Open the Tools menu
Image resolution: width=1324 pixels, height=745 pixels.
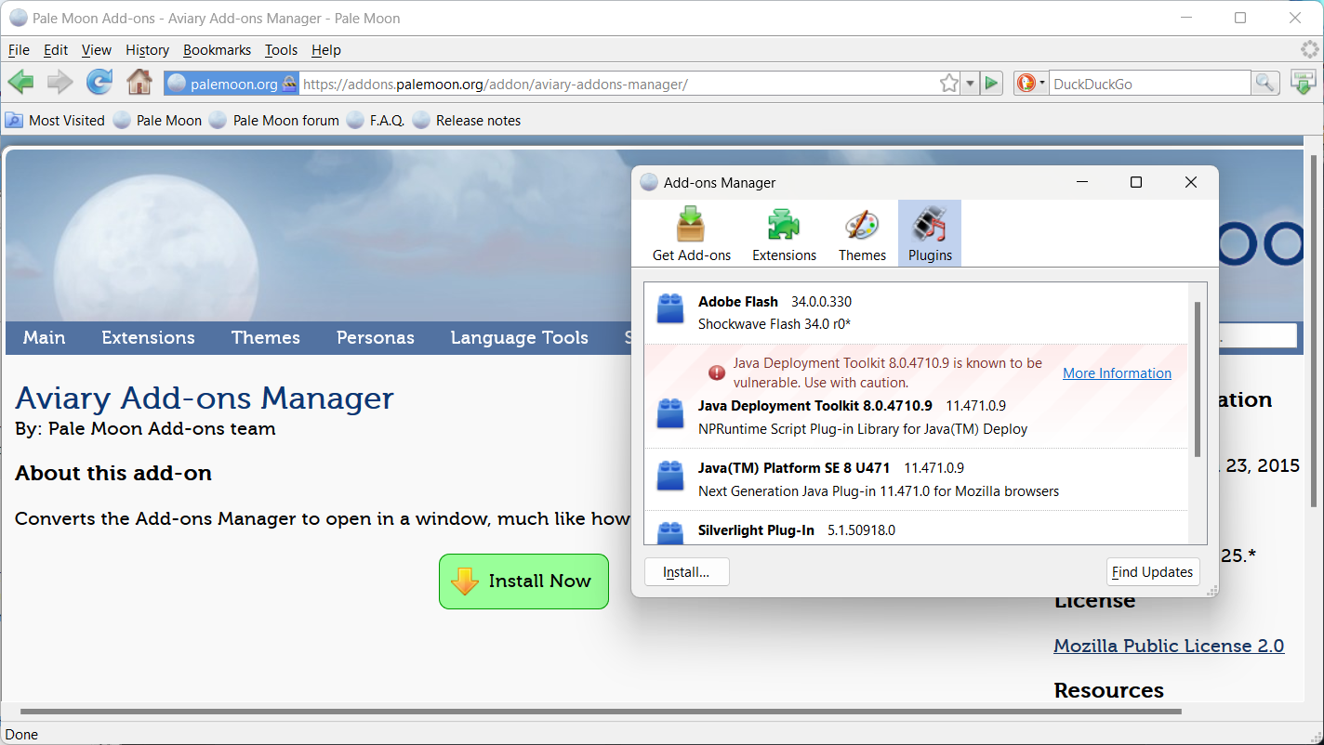coord(281,50)
